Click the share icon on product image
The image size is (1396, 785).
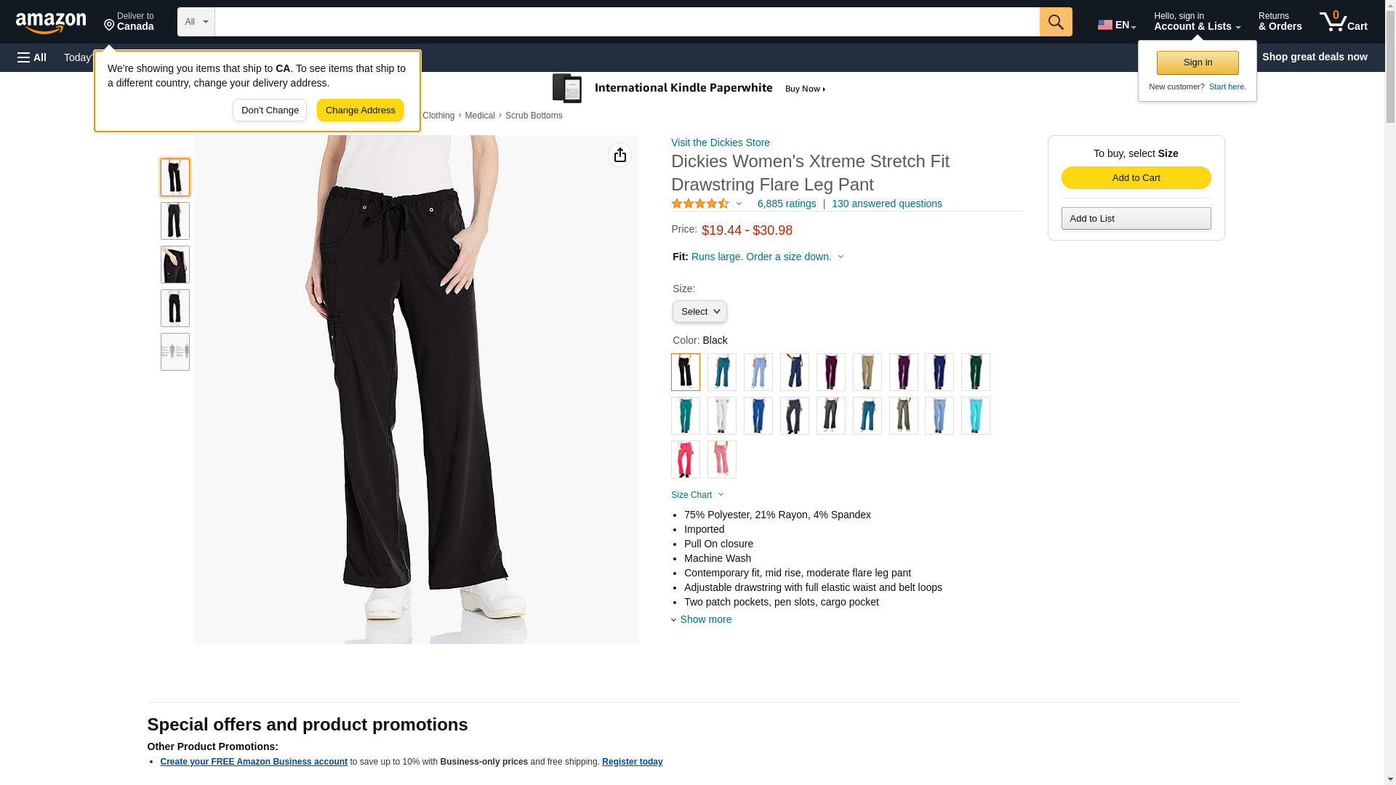619,155
